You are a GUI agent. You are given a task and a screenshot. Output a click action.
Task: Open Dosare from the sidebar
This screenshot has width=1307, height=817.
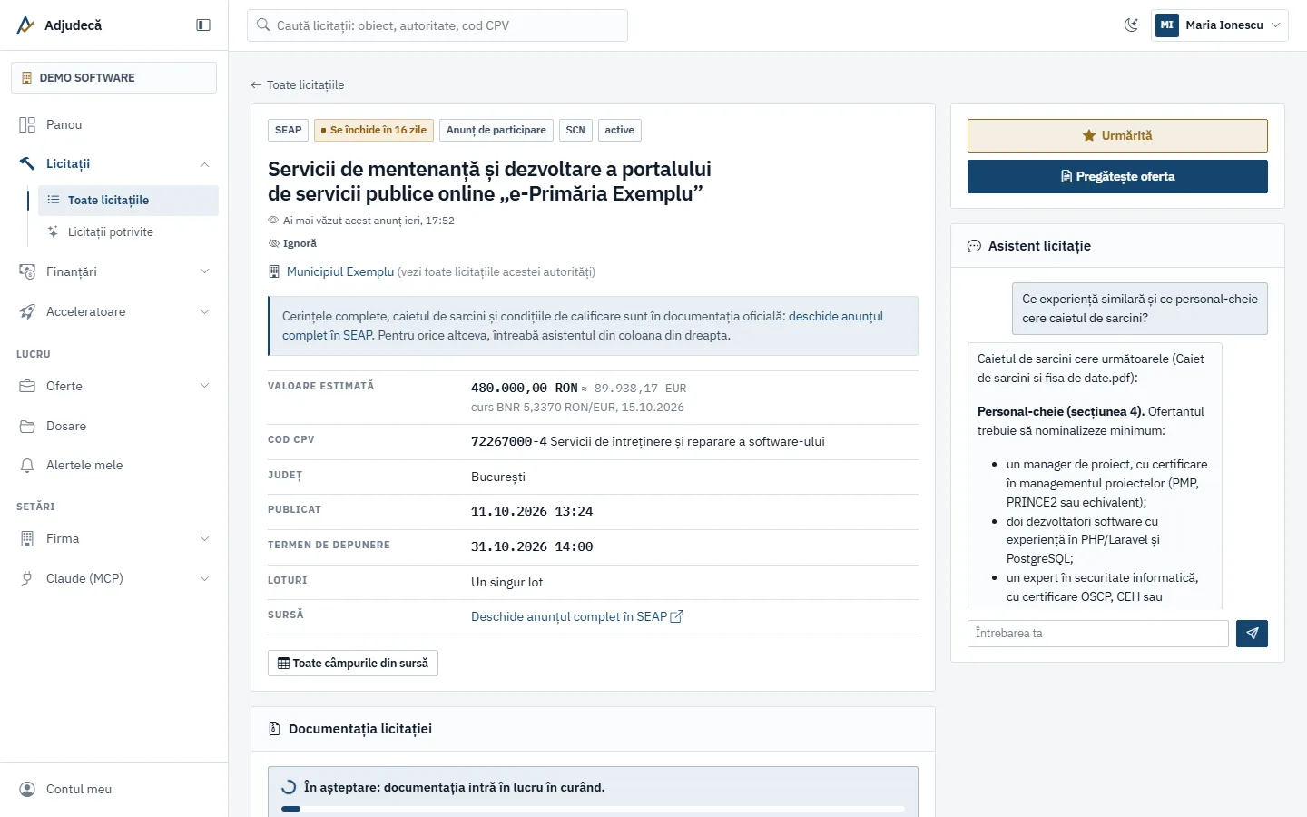click(x=113, y=426)
